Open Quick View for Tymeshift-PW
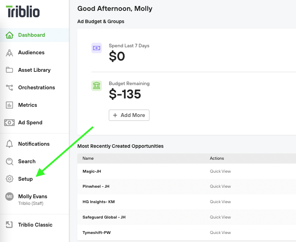Screen dimensions: 296x242 220,233
